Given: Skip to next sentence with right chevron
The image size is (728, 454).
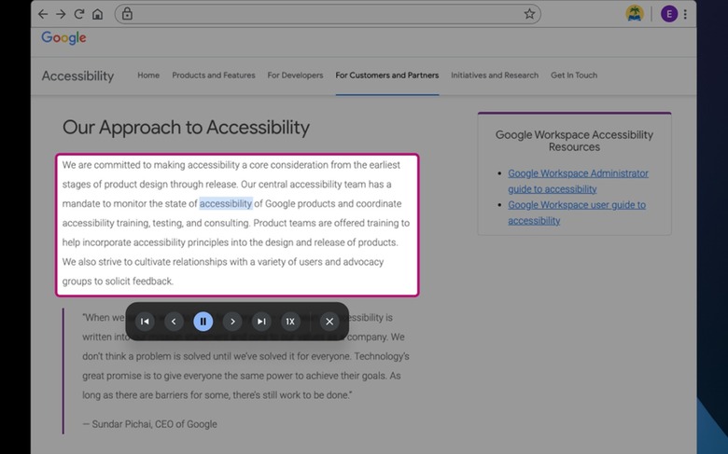Looking at the screenshot, I should [x=232, y=322].
